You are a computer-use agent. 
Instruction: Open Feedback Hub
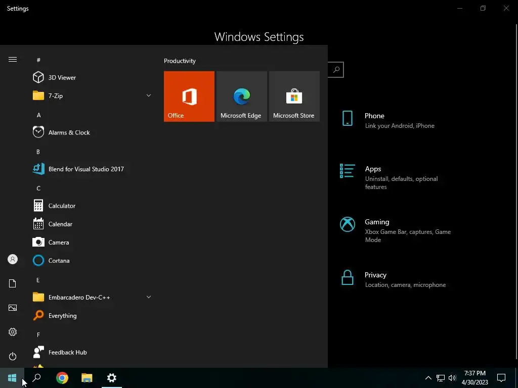[93, 352]
